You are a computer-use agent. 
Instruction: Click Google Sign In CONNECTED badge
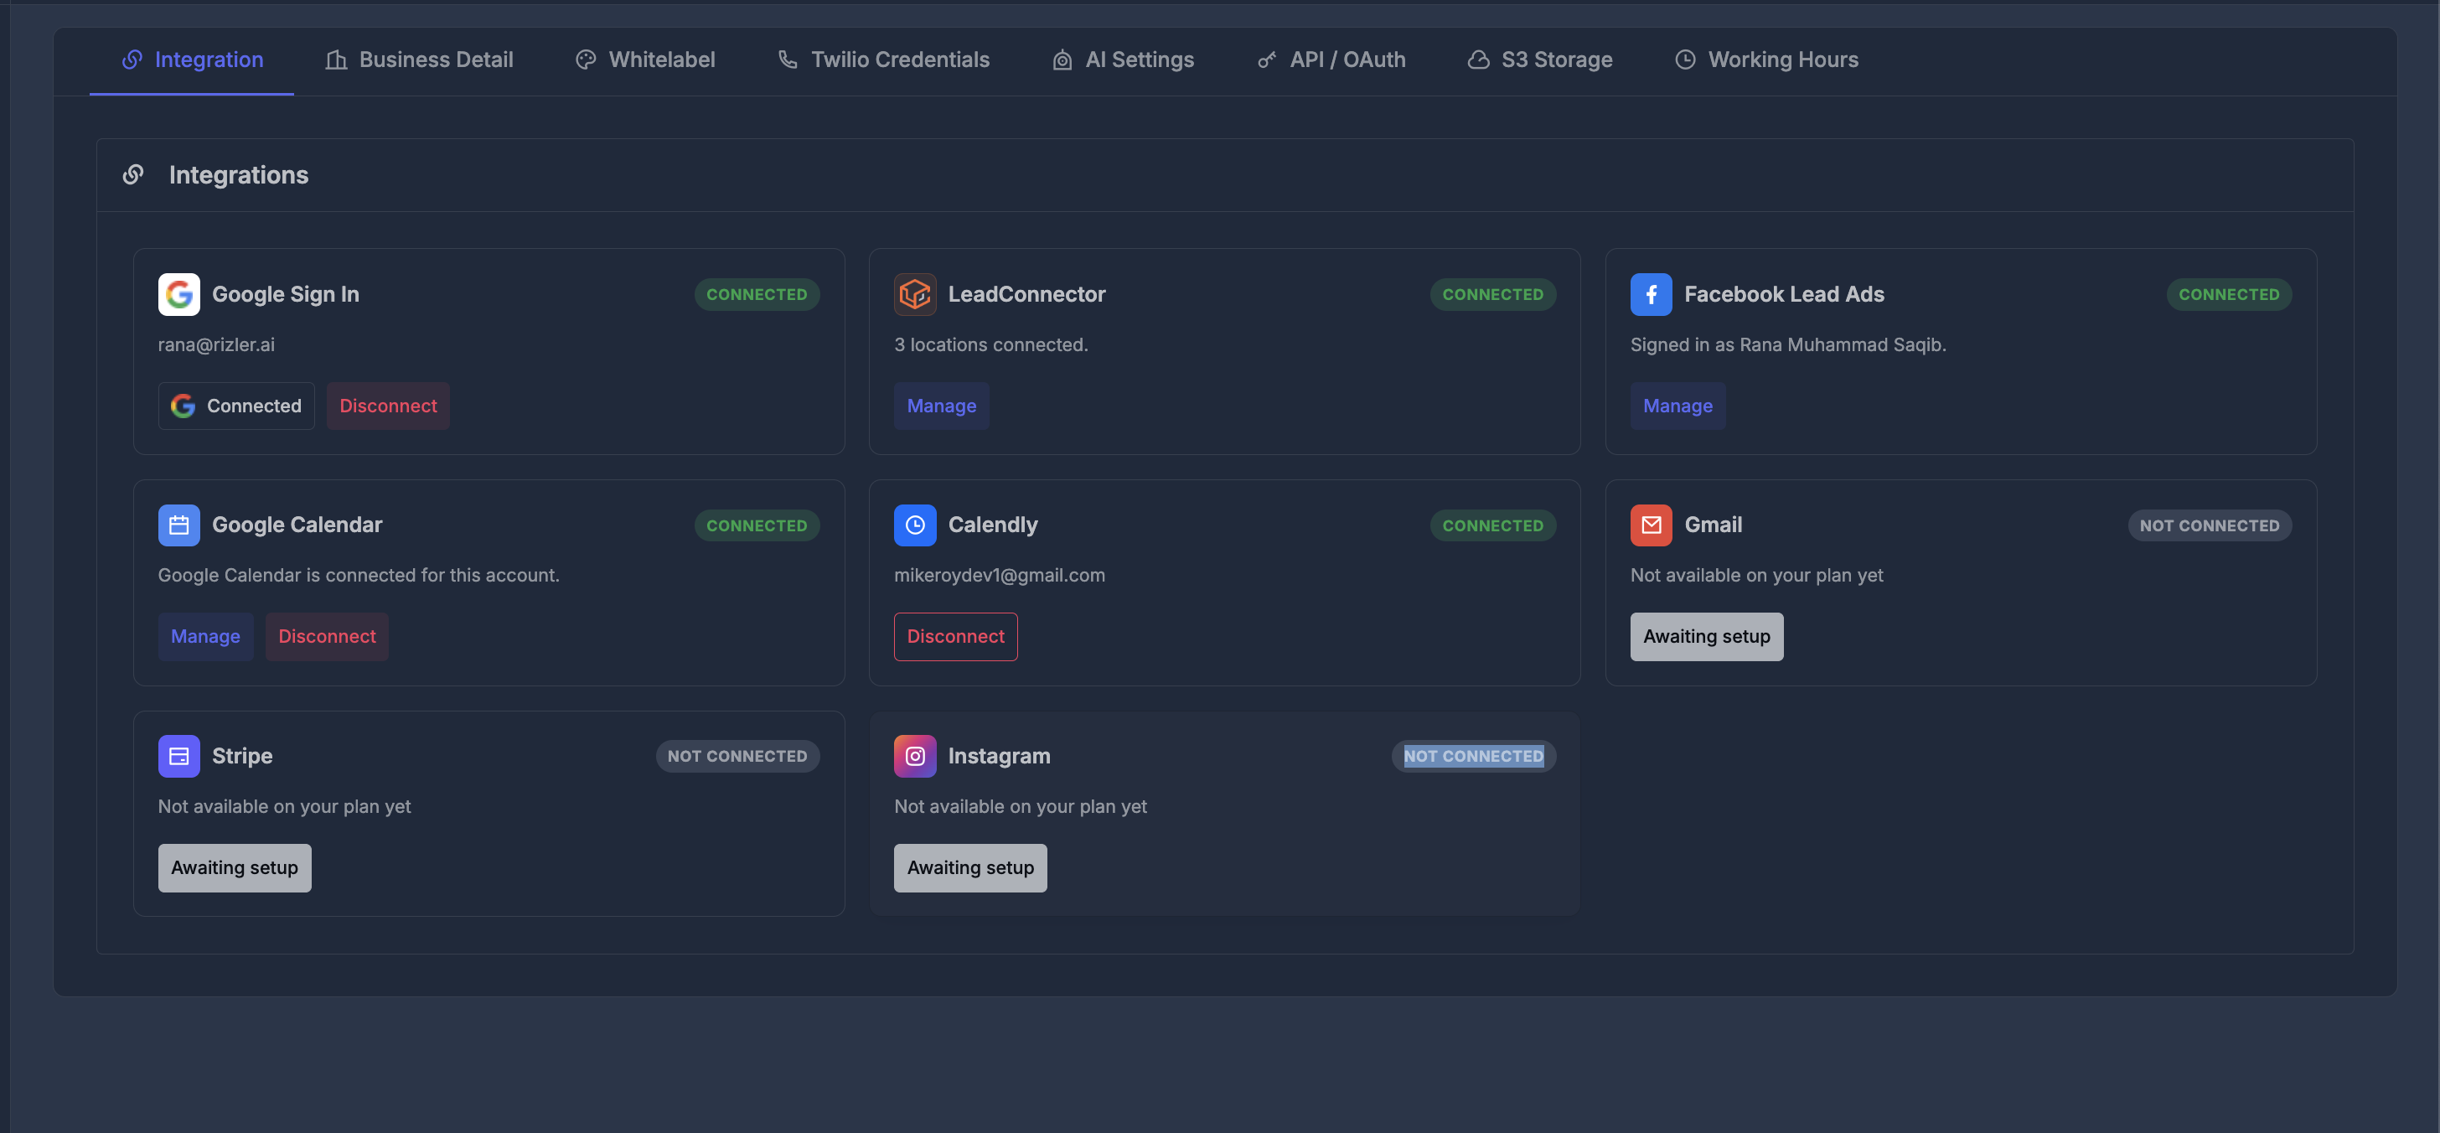pos(757,295)
